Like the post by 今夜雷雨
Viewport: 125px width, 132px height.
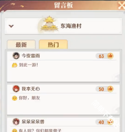click(x=110, y=56)
